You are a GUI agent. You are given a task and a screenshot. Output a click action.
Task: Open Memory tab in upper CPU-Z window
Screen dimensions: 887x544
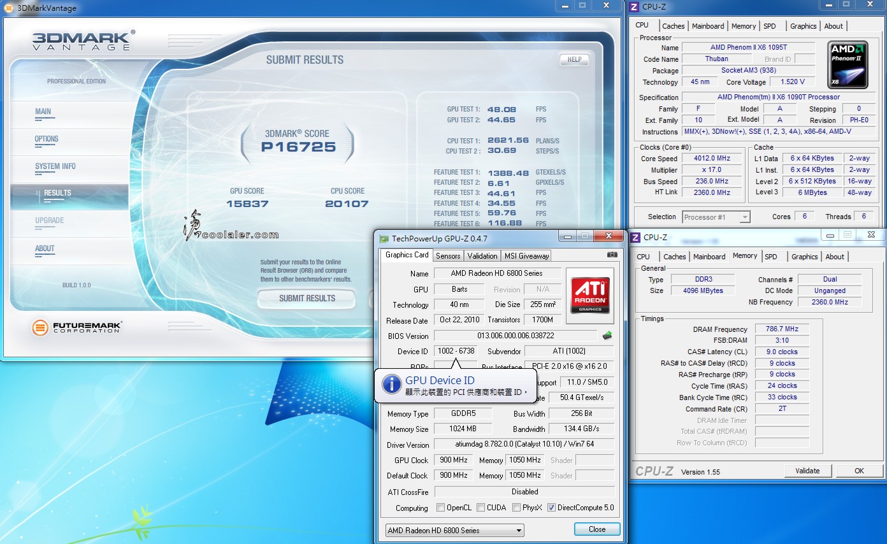744,26
